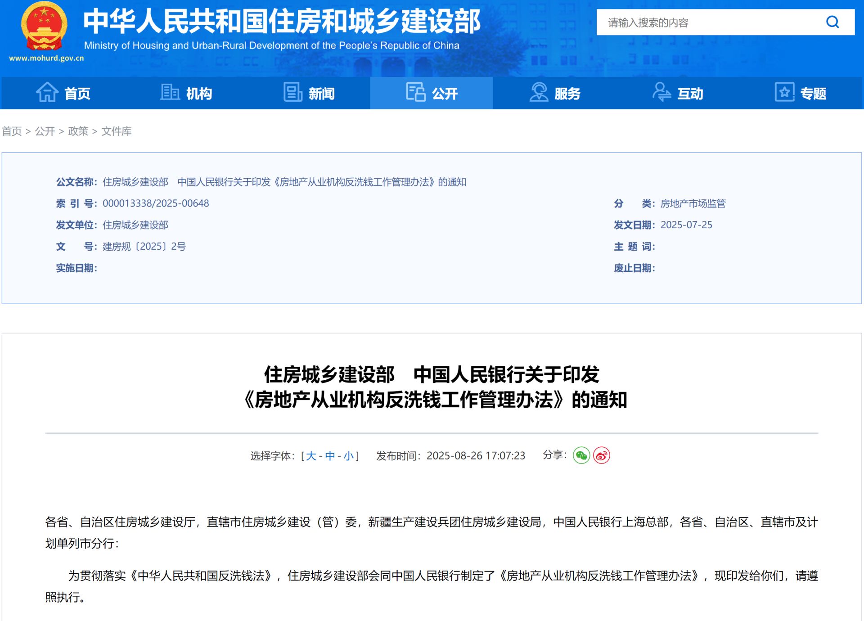Click the search magnifier icon
The height and width of the screenshot is (621, 864).
tap(832, 22)
